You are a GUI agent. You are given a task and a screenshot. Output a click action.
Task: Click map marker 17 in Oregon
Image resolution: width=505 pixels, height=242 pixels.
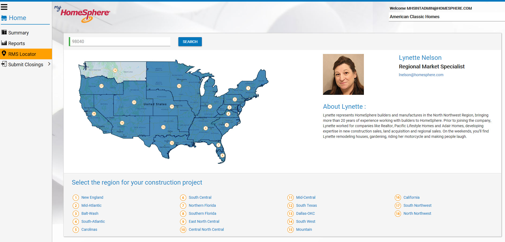tap(101, 86)
